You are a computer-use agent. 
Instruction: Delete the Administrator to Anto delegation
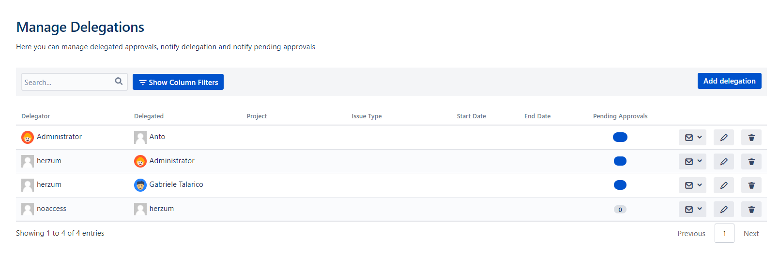(751, 138)
